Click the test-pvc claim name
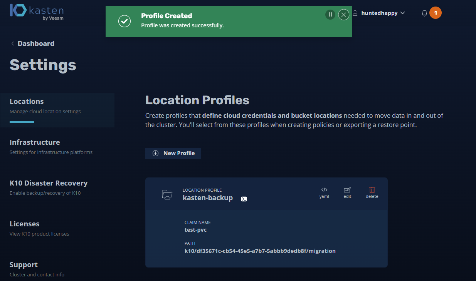The width and height of the screenshot is (476, 281). point(196,230)
